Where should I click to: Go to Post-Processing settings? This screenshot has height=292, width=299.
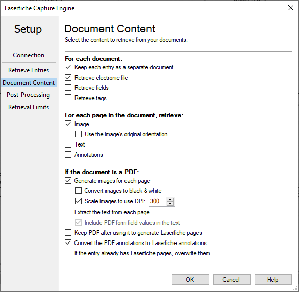(x=29, y=95)
